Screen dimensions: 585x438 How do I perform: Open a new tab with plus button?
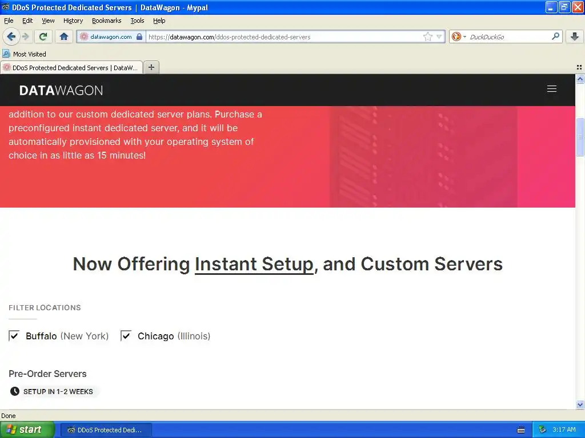151,67
